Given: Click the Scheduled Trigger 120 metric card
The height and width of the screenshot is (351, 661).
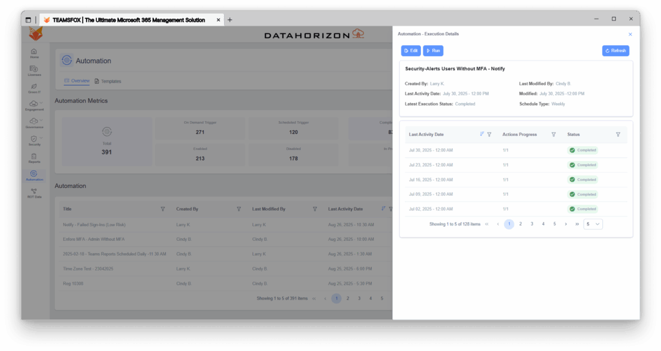Looking at the screenshot, I should pos(294,129).
